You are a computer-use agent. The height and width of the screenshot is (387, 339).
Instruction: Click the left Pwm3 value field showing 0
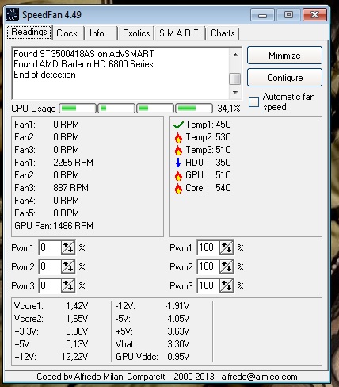(50, 285)
